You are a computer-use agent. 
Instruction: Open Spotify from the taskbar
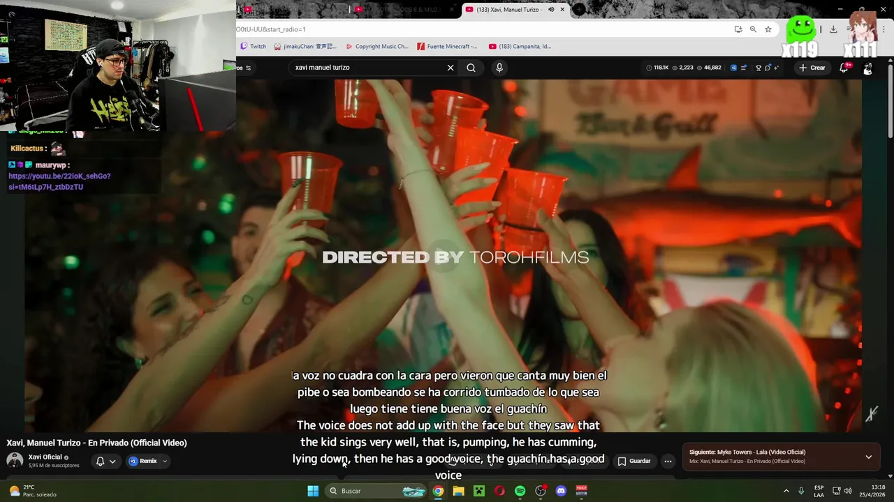tap(520, 491)
